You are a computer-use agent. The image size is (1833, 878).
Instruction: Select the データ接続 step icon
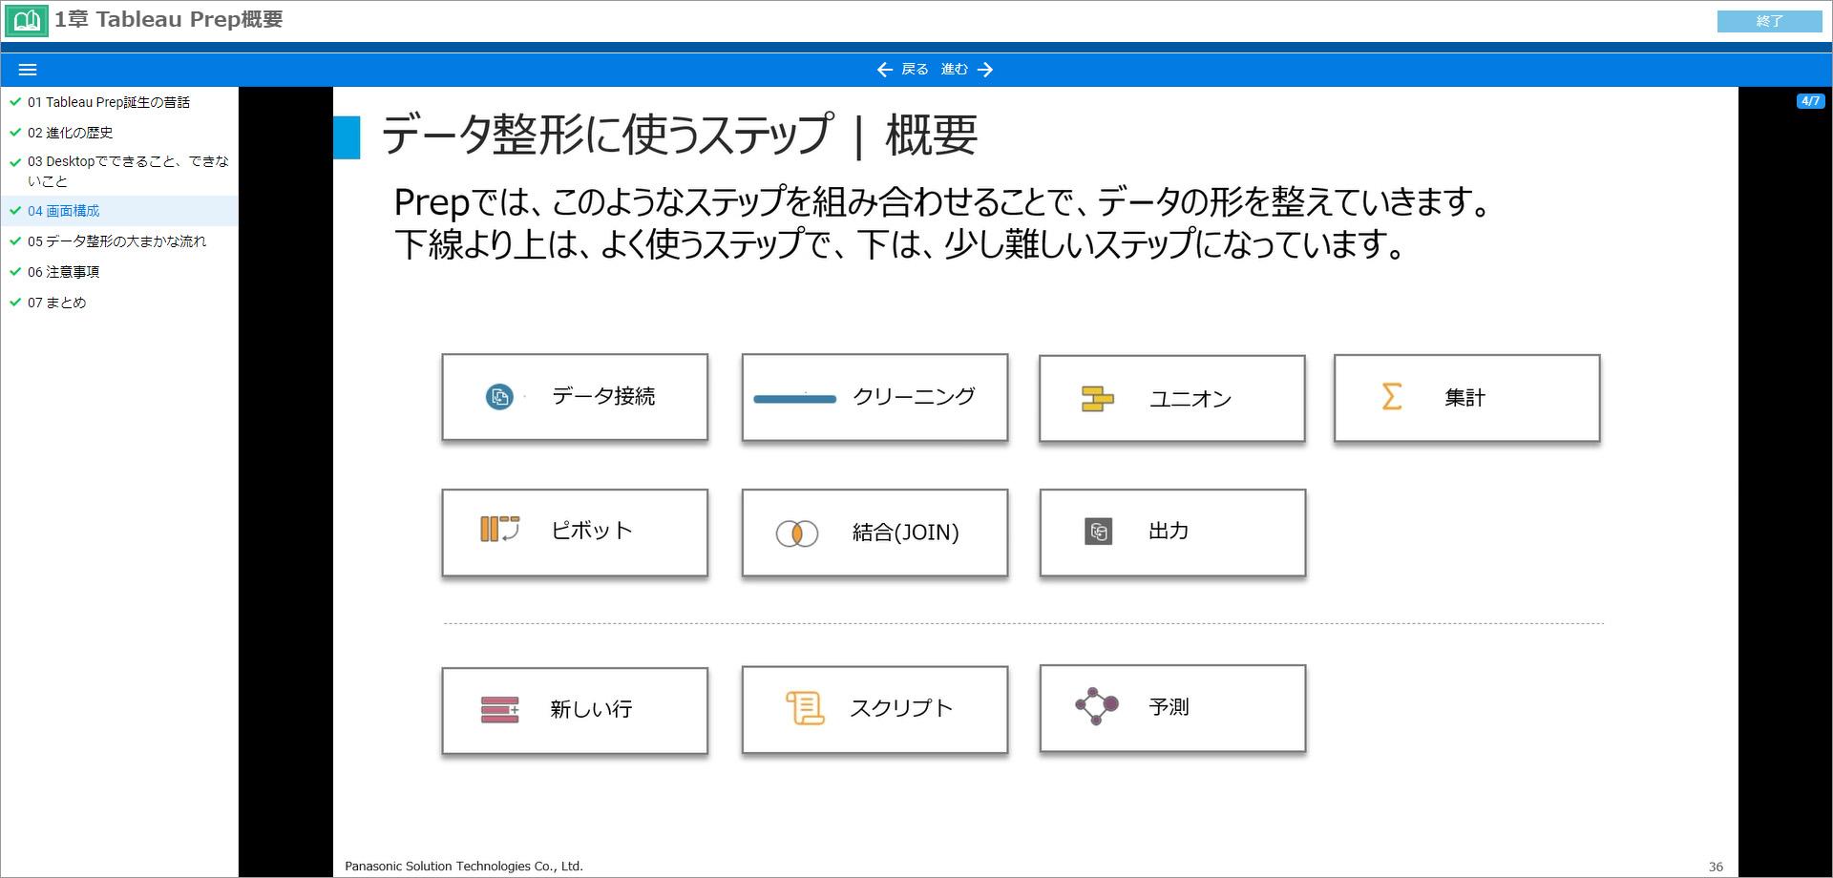click(500, 396)
